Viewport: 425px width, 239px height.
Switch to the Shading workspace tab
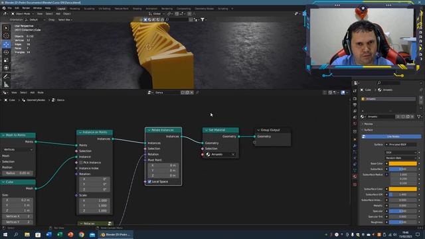pos(137,9)
